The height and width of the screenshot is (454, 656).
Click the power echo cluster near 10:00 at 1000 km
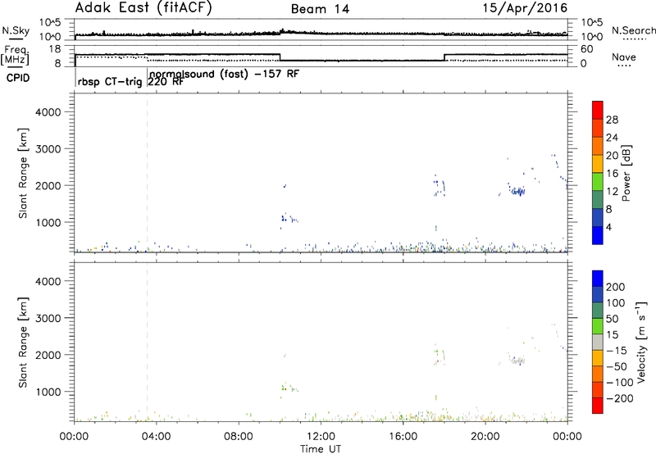point(288,219)
